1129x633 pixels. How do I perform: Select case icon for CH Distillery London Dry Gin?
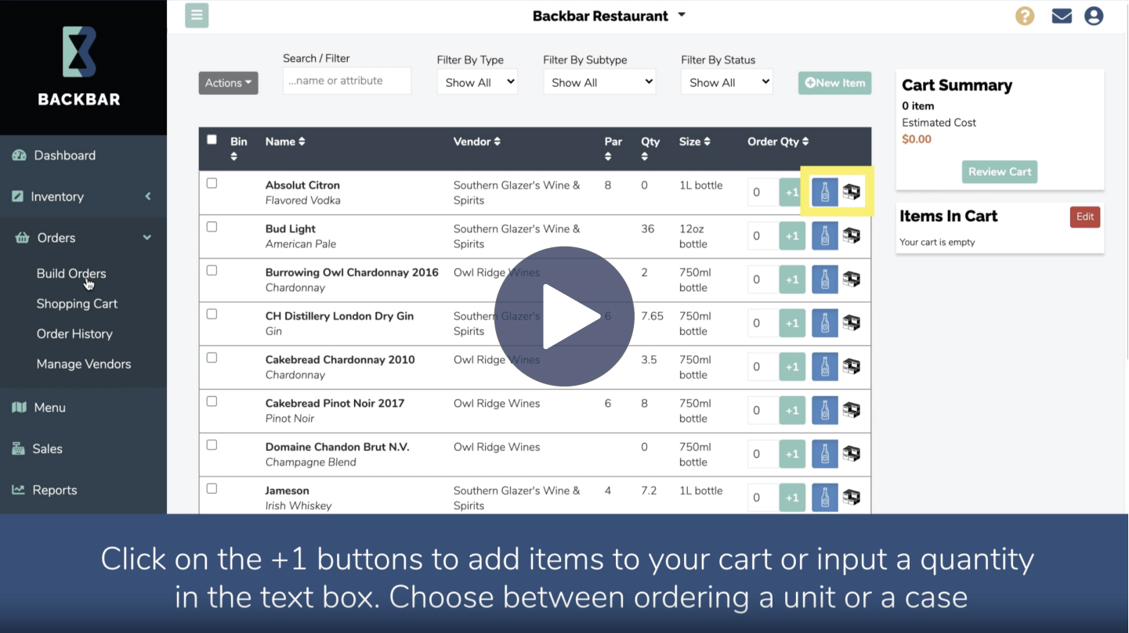coord(852,323)
